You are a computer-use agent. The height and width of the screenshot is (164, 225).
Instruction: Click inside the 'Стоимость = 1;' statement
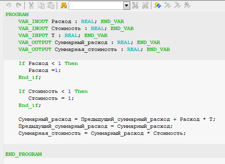tap(51, 98)
